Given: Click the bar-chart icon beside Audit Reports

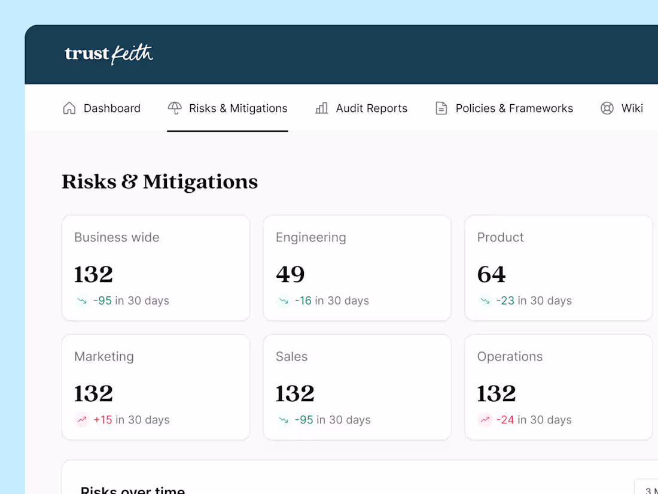Looking at the screenshot, I should point(321,108).
